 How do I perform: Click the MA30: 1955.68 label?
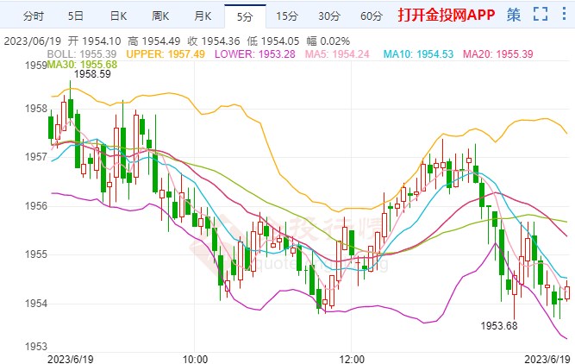[x=82, y=64]
